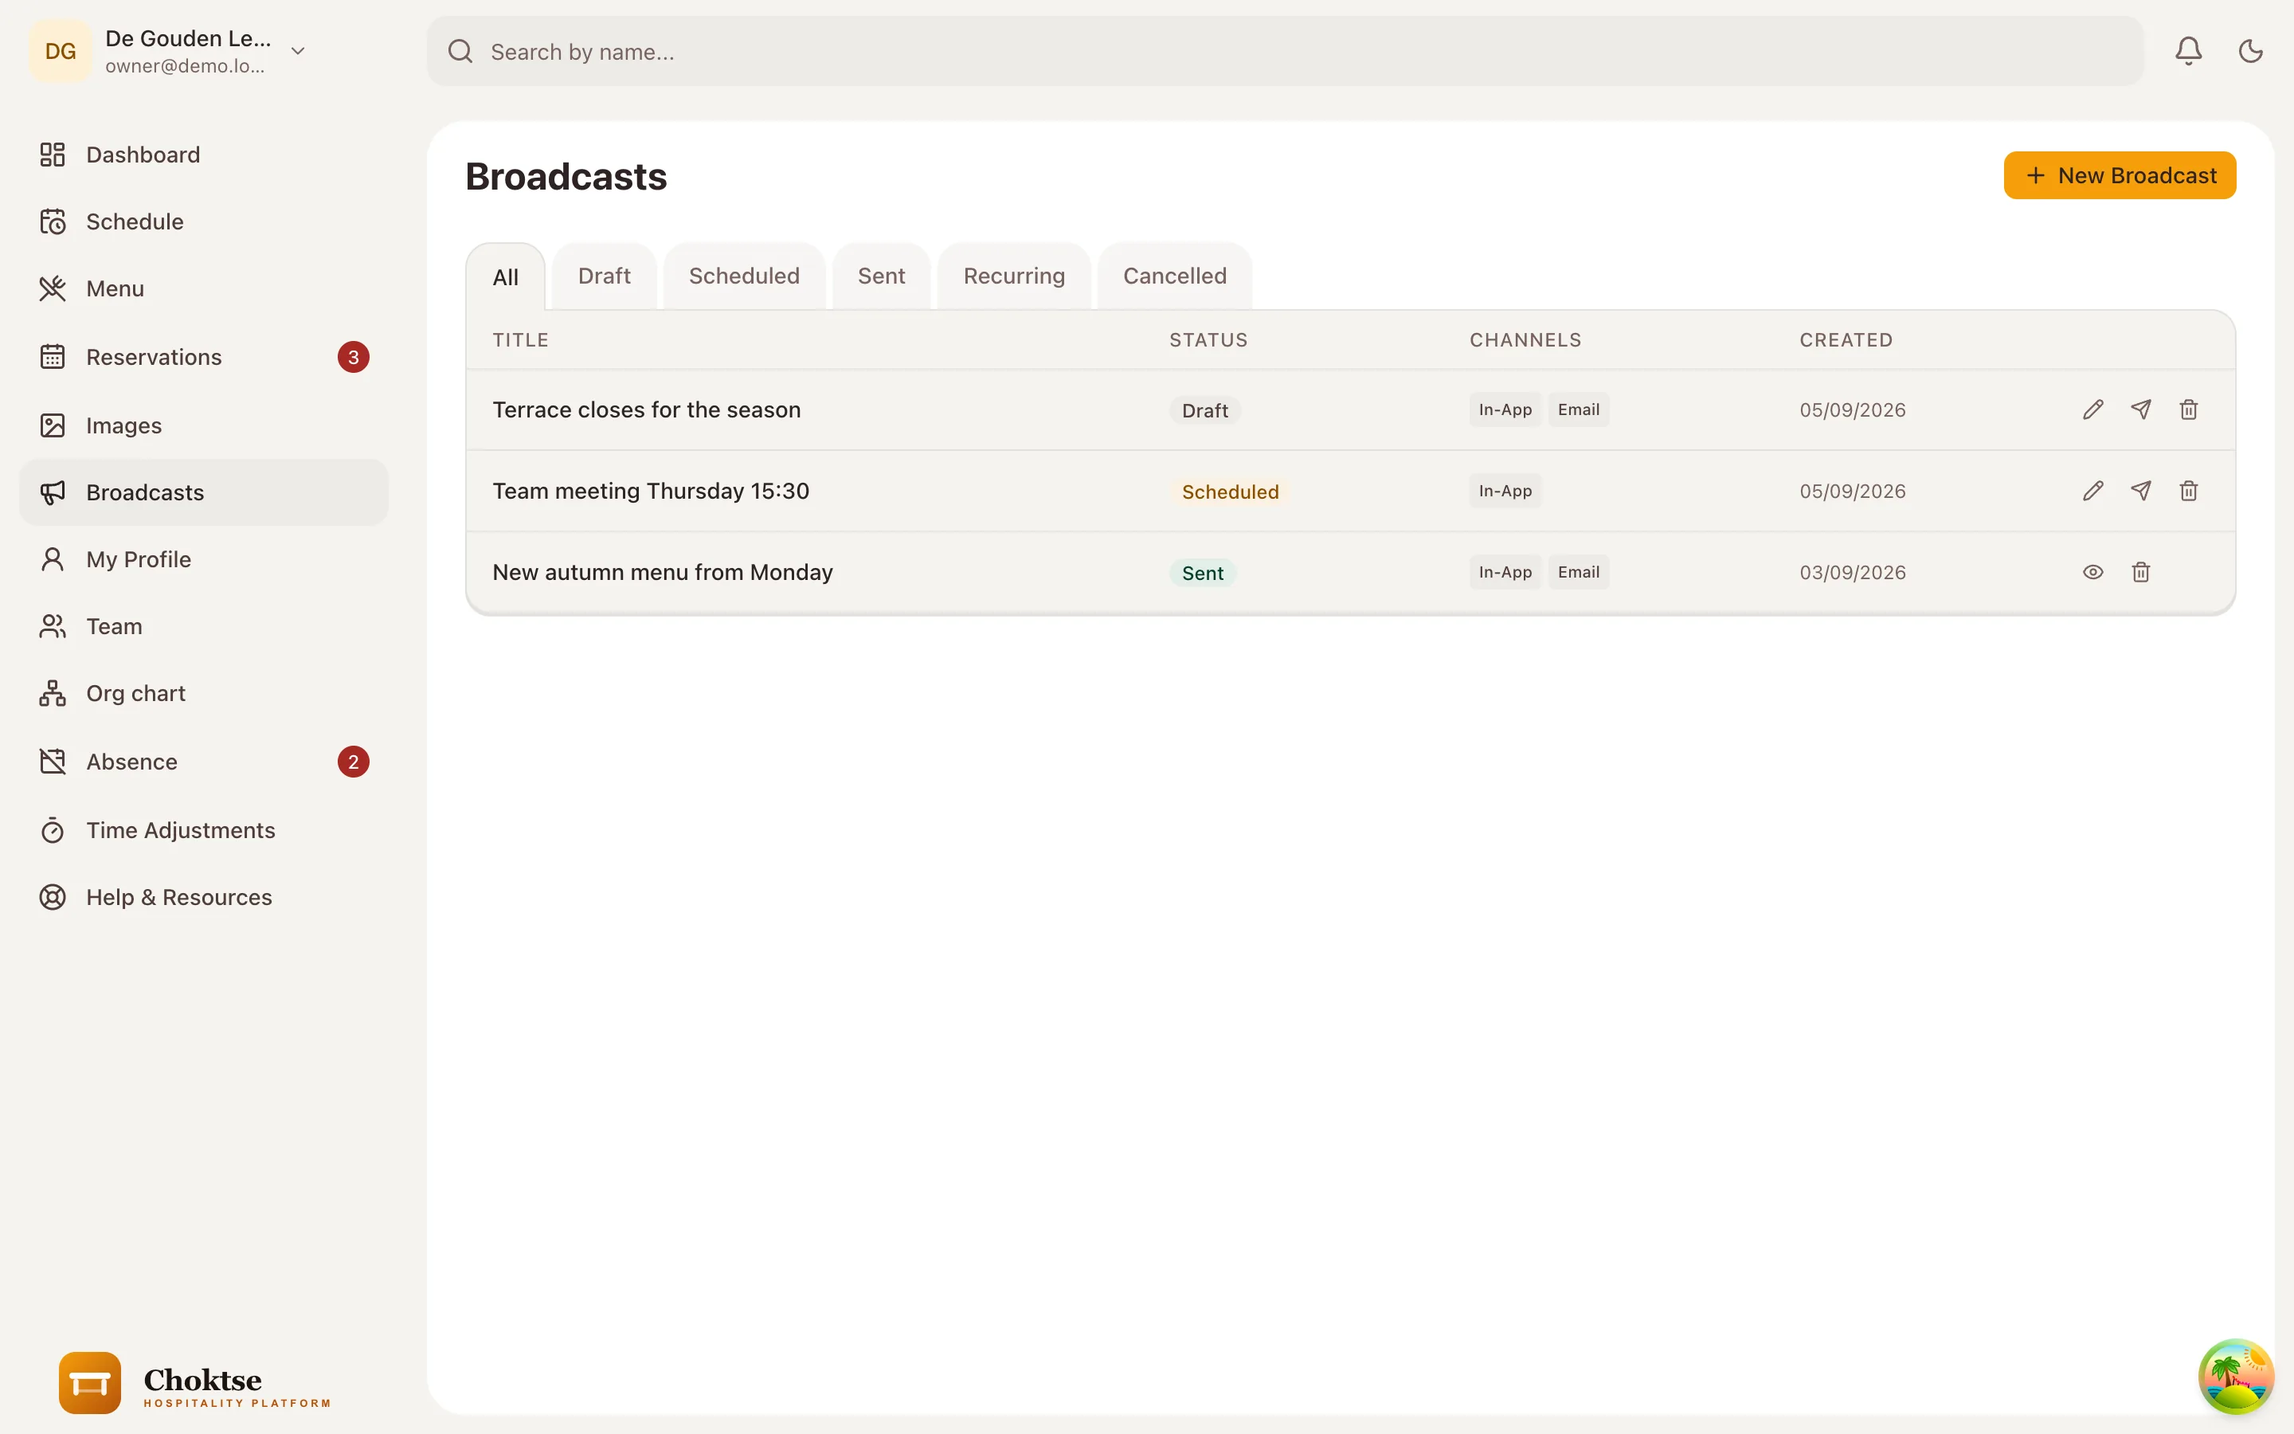Open the Images page
The height and width of the screenshot is (1434, 2294).
[204, 426]
